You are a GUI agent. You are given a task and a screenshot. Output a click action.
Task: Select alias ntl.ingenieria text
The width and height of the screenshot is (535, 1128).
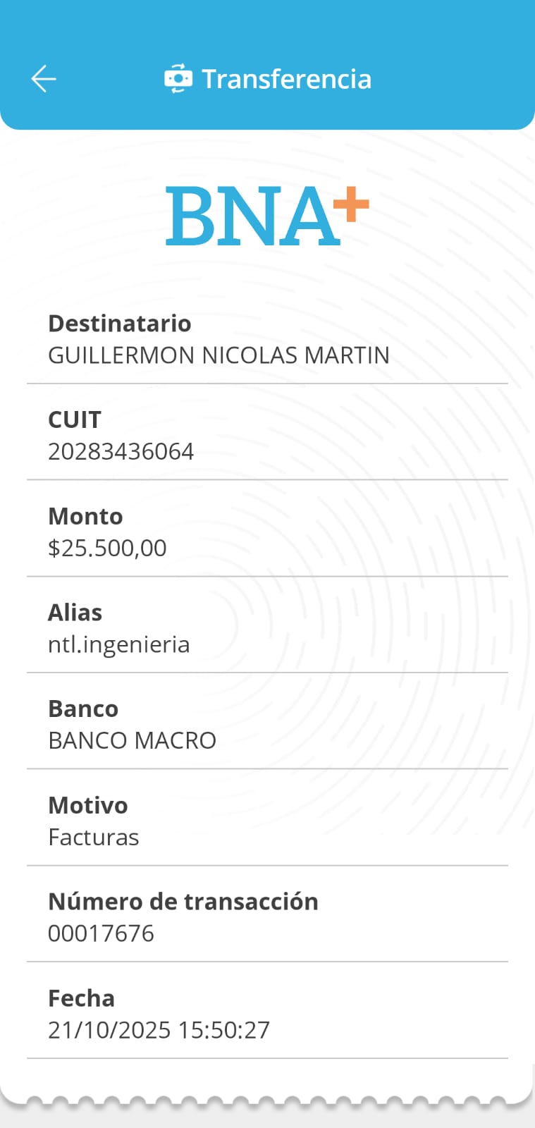point(118,644)
